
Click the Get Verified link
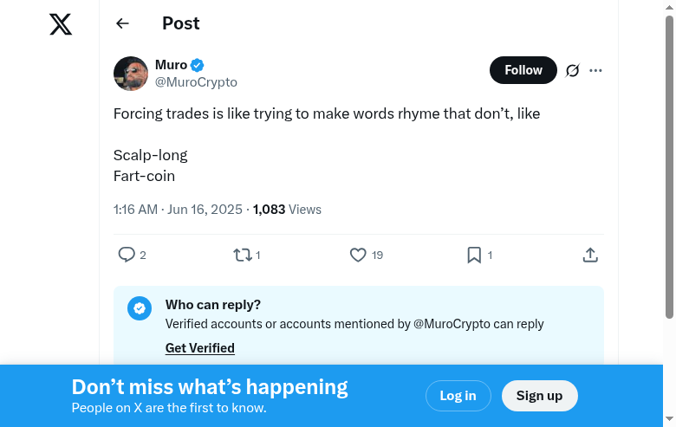coord(200,348)
